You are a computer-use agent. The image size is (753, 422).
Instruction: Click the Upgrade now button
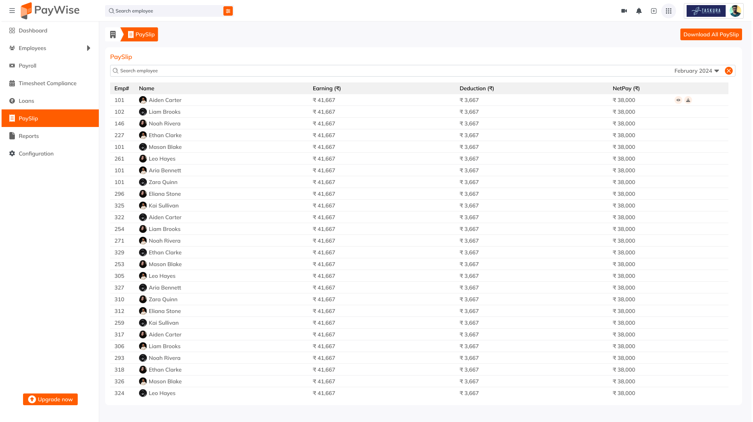(x=50, y=399)
